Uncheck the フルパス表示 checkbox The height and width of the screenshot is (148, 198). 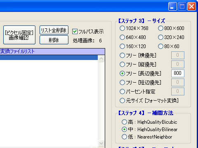coord(75,32)
